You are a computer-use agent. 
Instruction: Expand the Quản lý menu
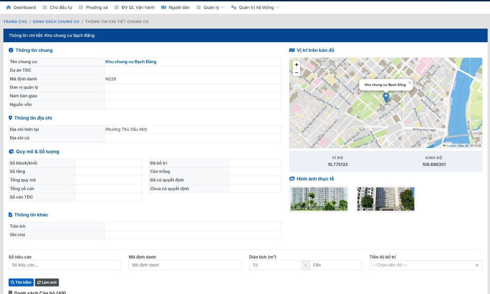(210, 7)
